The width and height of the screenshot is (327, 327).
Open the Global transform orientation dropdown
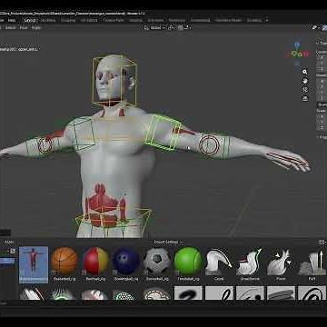click(154, 27)
